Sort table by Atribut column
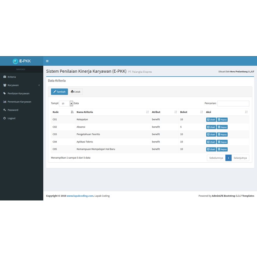The width and height of the screenshot is (257, 257). (x=164, y=112)
